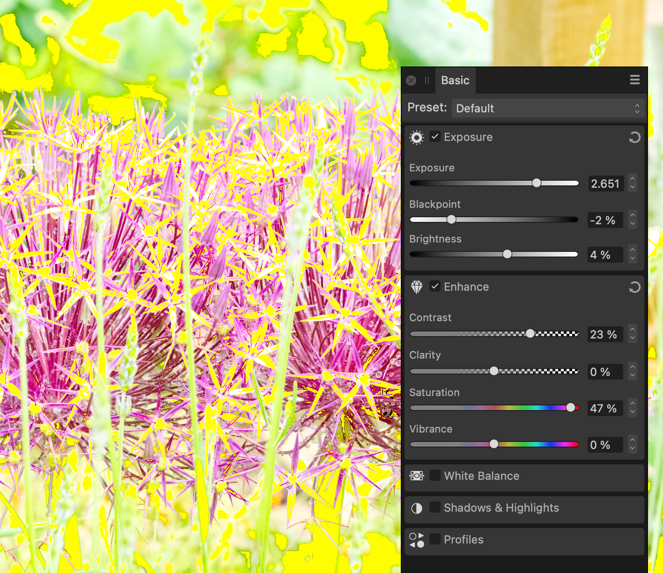Increase Vibrance with stepper up arrow
The height and width of the screenshot is (573, 663).
[x=633, y=440]
